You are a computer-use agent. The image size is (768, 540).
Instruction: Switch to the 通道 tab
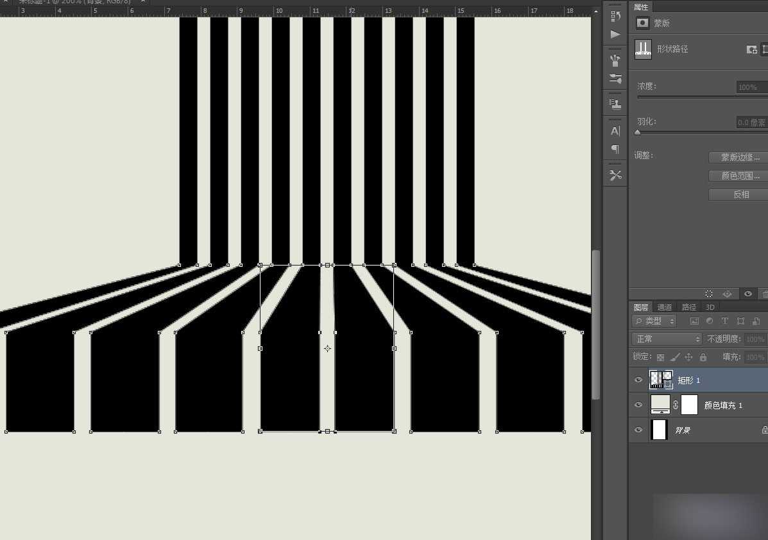(665, 307)
